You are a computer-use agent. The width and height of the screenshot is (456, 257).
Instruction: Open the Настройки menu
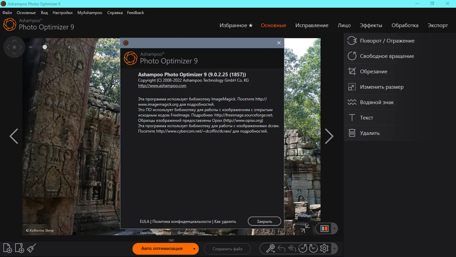coord(62,13)
